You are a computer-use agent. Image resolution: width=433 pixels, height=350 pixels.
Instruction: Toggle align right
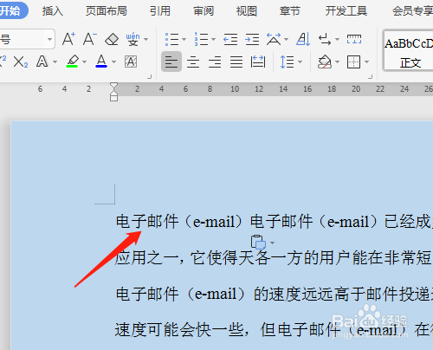pyautogui.click(x=215, y=62)
